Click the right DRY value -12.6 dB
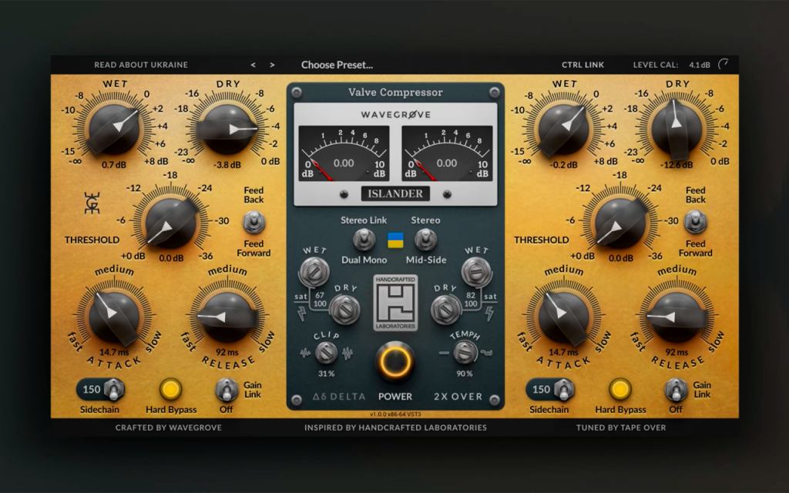Image resolution: width=789 pixels, height=493 pixels. click(677, 165)
